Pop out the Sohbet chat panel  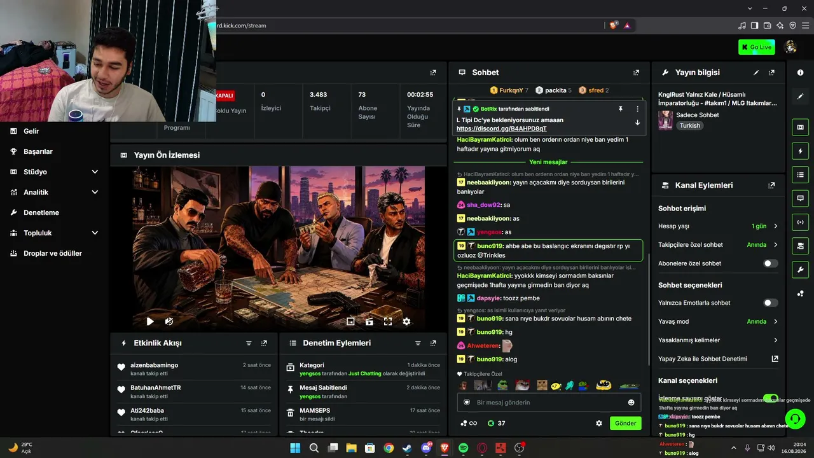(x=636, y=73)
